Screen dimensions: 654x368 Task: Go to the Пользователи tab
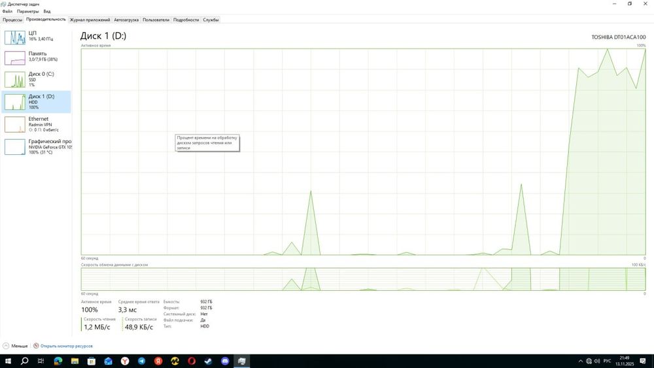156,20
